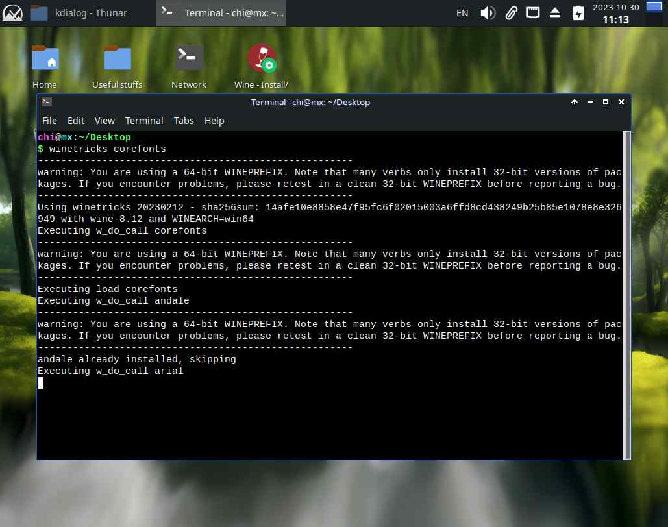Click the 'chi@mx:~/Desktop' prompt text
The height and width of the screenshot is (527, 668).
pyautogui.click(x=84, y=137)
